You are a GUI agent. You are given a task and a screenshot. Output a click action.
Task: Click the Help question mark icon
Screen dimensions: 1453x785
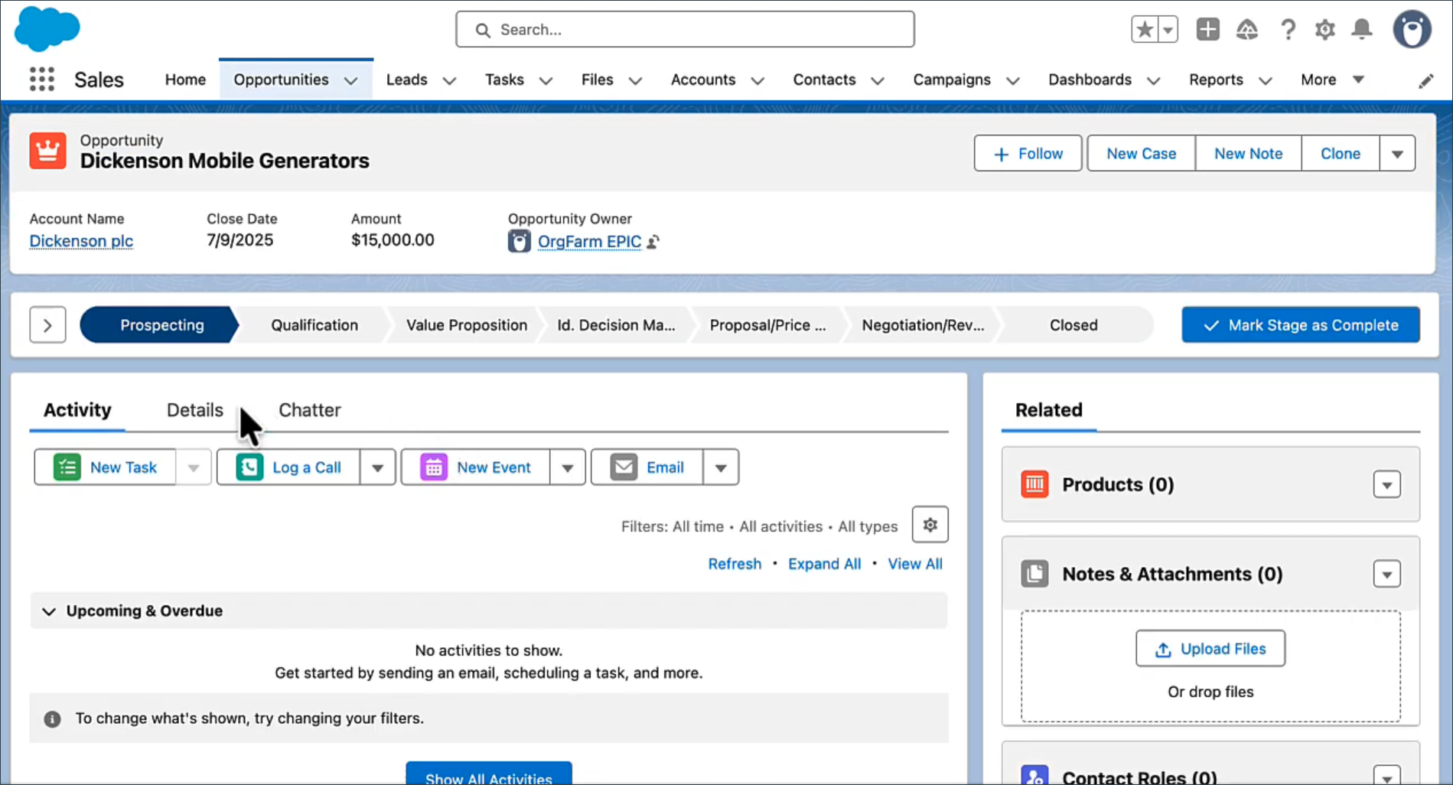tap(1288, 29)
